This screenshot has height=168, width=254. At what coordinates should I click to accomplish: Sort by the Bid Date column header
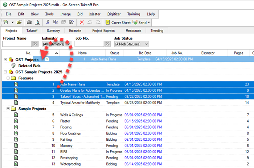click(x=145, y=53)
